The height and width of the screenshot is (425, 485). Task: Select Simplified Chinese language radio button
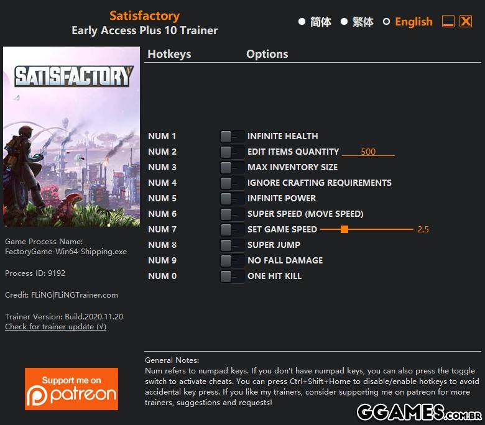coord(302,22)
